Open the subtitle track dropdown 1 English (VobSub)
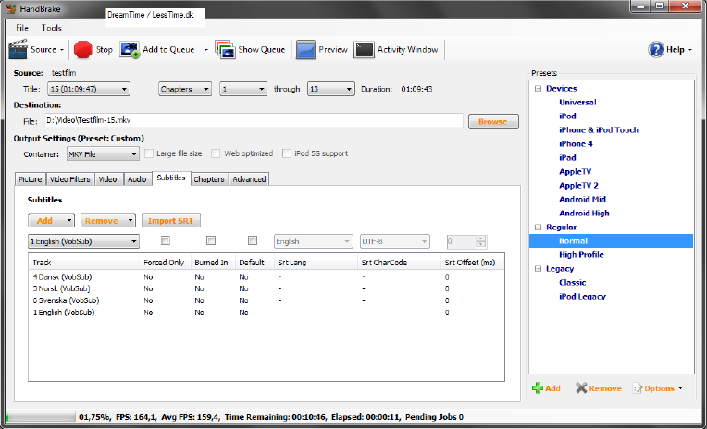The height and width of the screenshot is (429, 707). [x=83, y=241]
